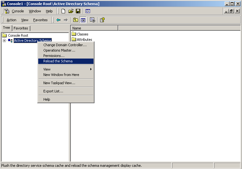Viewport: 242px width, 169px height.
Task: Open the View menu in toolbar
Action: (25, 20)
